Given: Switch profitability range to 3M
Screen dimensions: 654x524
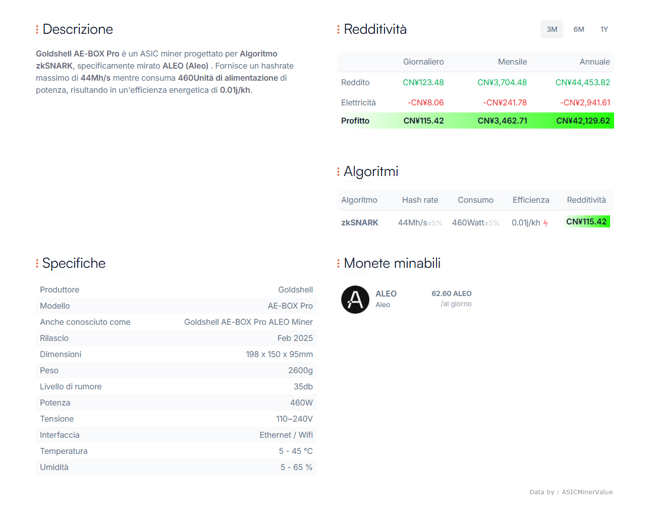Looking at the screenshot, I should pyautogui.click(x=552, y=29).
